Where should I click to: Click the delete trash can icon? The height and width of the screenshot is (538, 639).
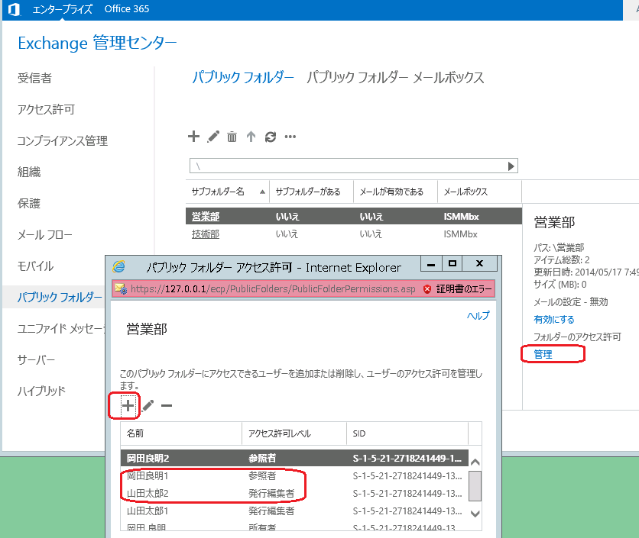pyautogui.click(x=232, y=137)
